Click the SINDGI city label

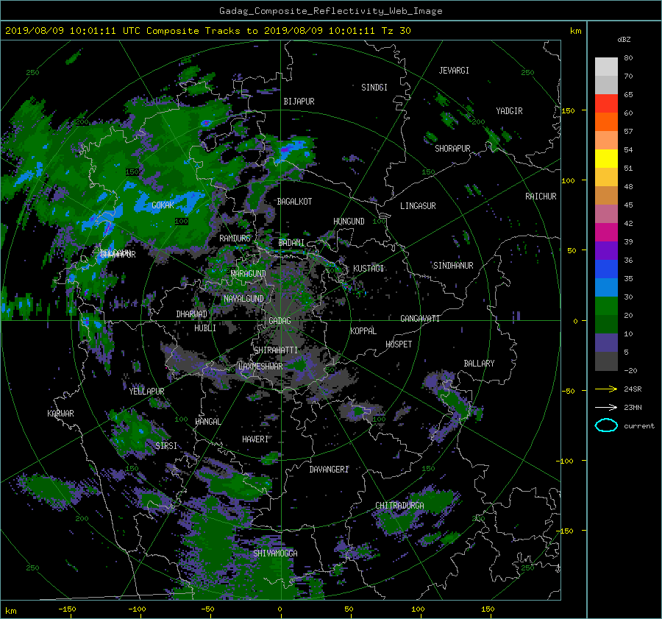(374, 88)
